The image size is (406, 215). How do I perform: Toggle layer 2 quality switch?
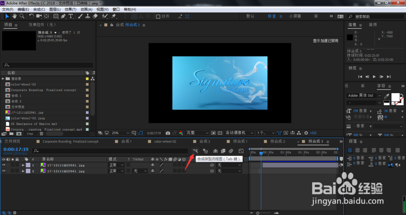point(161,171)
